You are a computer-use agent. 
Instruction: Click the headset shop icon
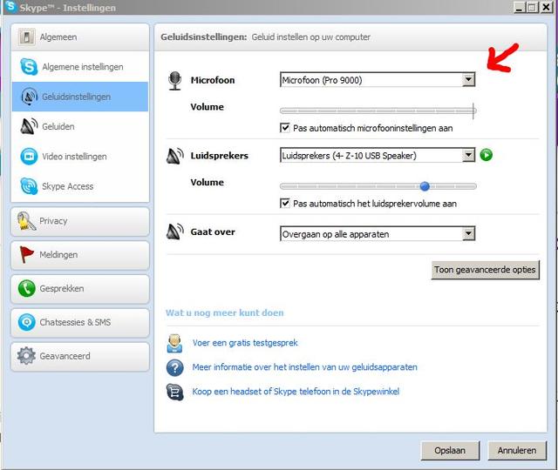tap(174, 392)
